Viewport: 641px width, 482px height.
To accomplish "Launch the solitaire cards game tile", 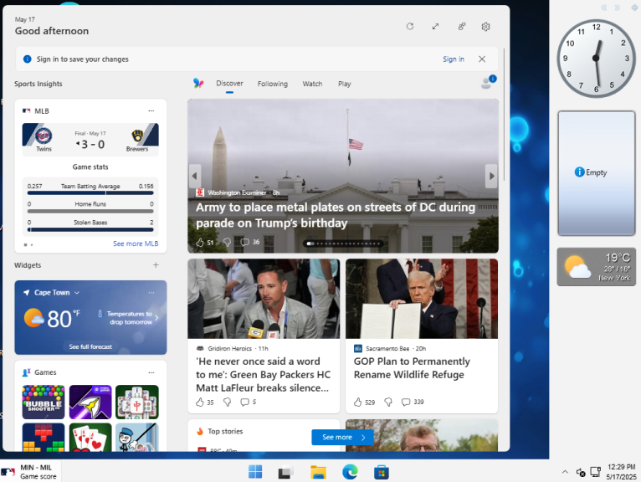I will pyautogui.click(x=90, y=438).
